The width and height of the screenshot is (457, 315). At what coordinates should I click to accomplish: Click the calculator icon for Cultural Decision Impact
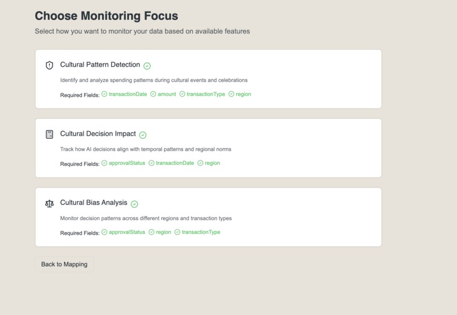tap(49, 134)
